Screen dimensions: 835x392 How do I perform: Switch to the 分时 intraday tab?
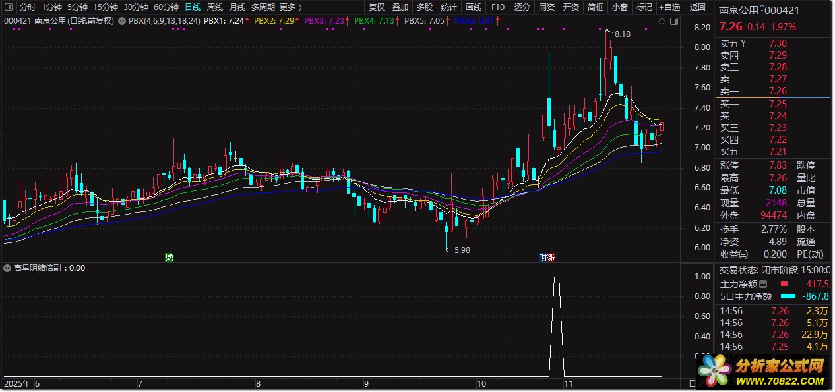(x=27, y=7)
